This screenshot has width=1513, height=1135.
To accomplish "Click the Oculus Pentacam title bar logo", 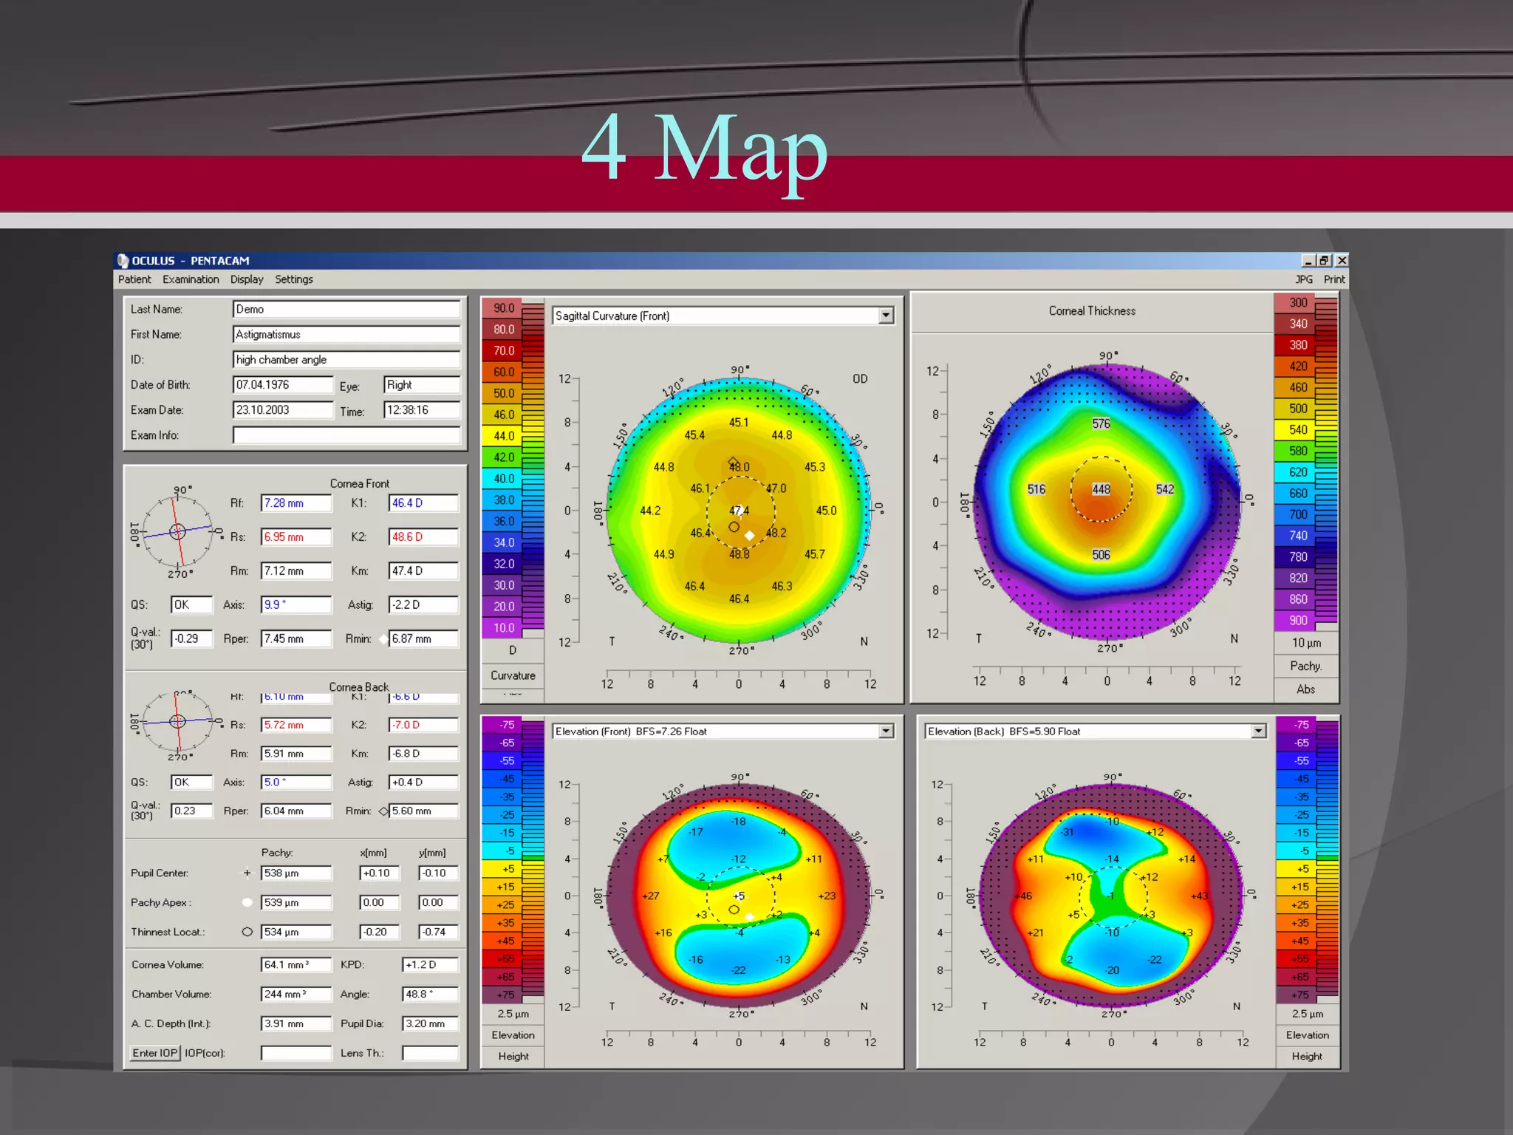I will [x=123, y=261].
